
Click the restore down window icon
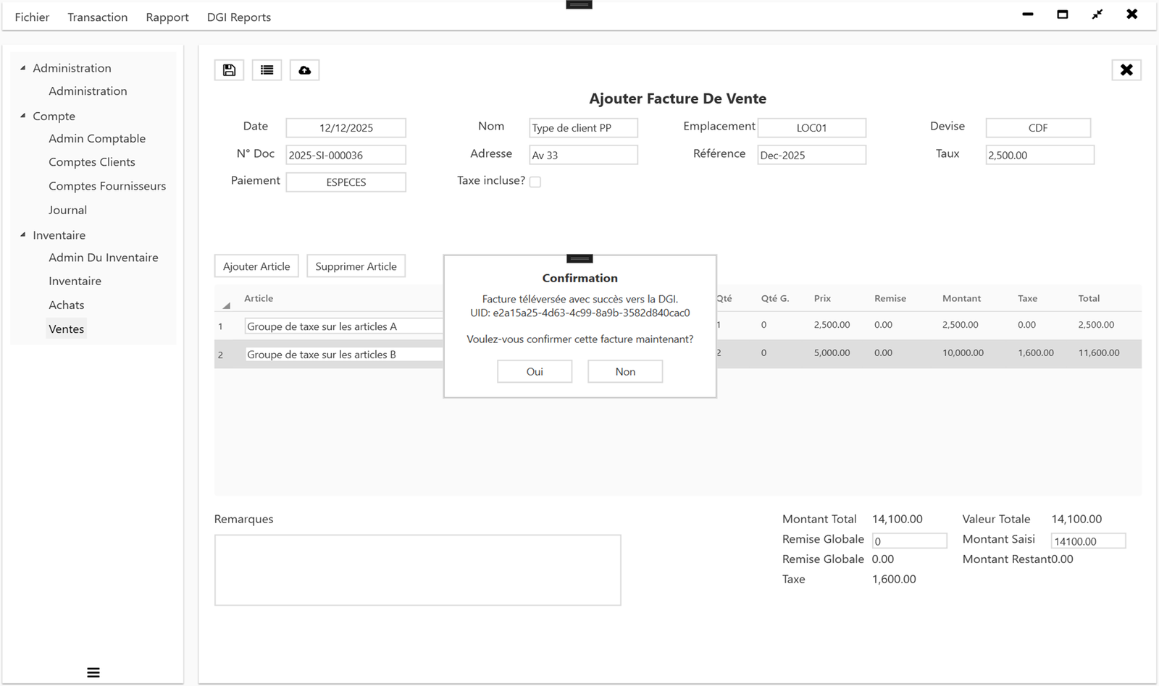coord(1063,14)
